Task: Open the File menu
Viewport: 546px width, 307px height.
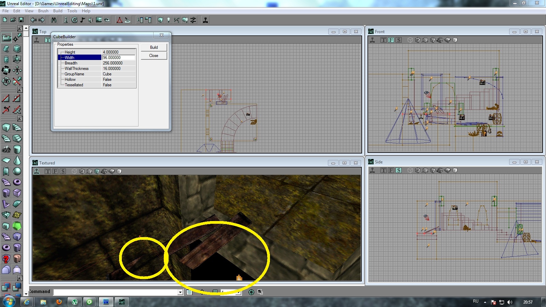Action: coord(5,11)
